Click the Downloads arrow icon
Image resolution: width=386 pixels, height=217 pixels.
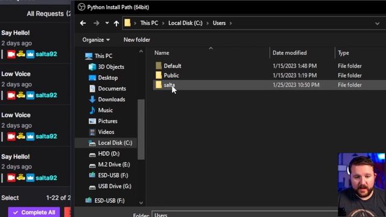[92, 99]
